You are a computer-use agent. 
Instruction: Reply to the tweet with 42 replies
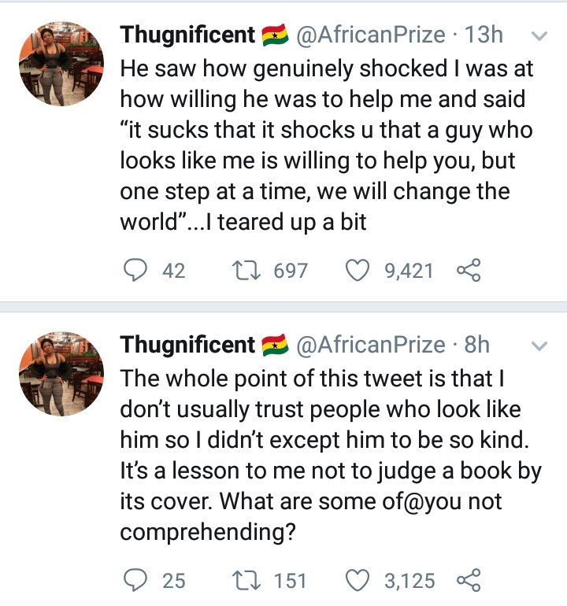pos(137,271)
